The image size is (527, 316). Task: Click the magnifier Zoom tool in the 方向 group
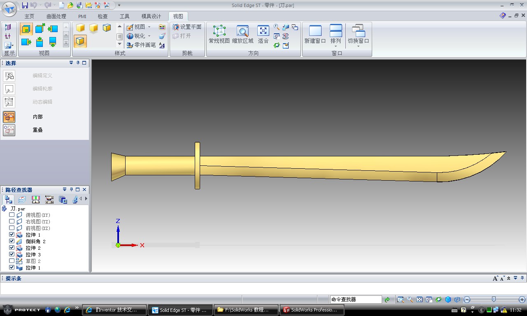click(277, 27)
